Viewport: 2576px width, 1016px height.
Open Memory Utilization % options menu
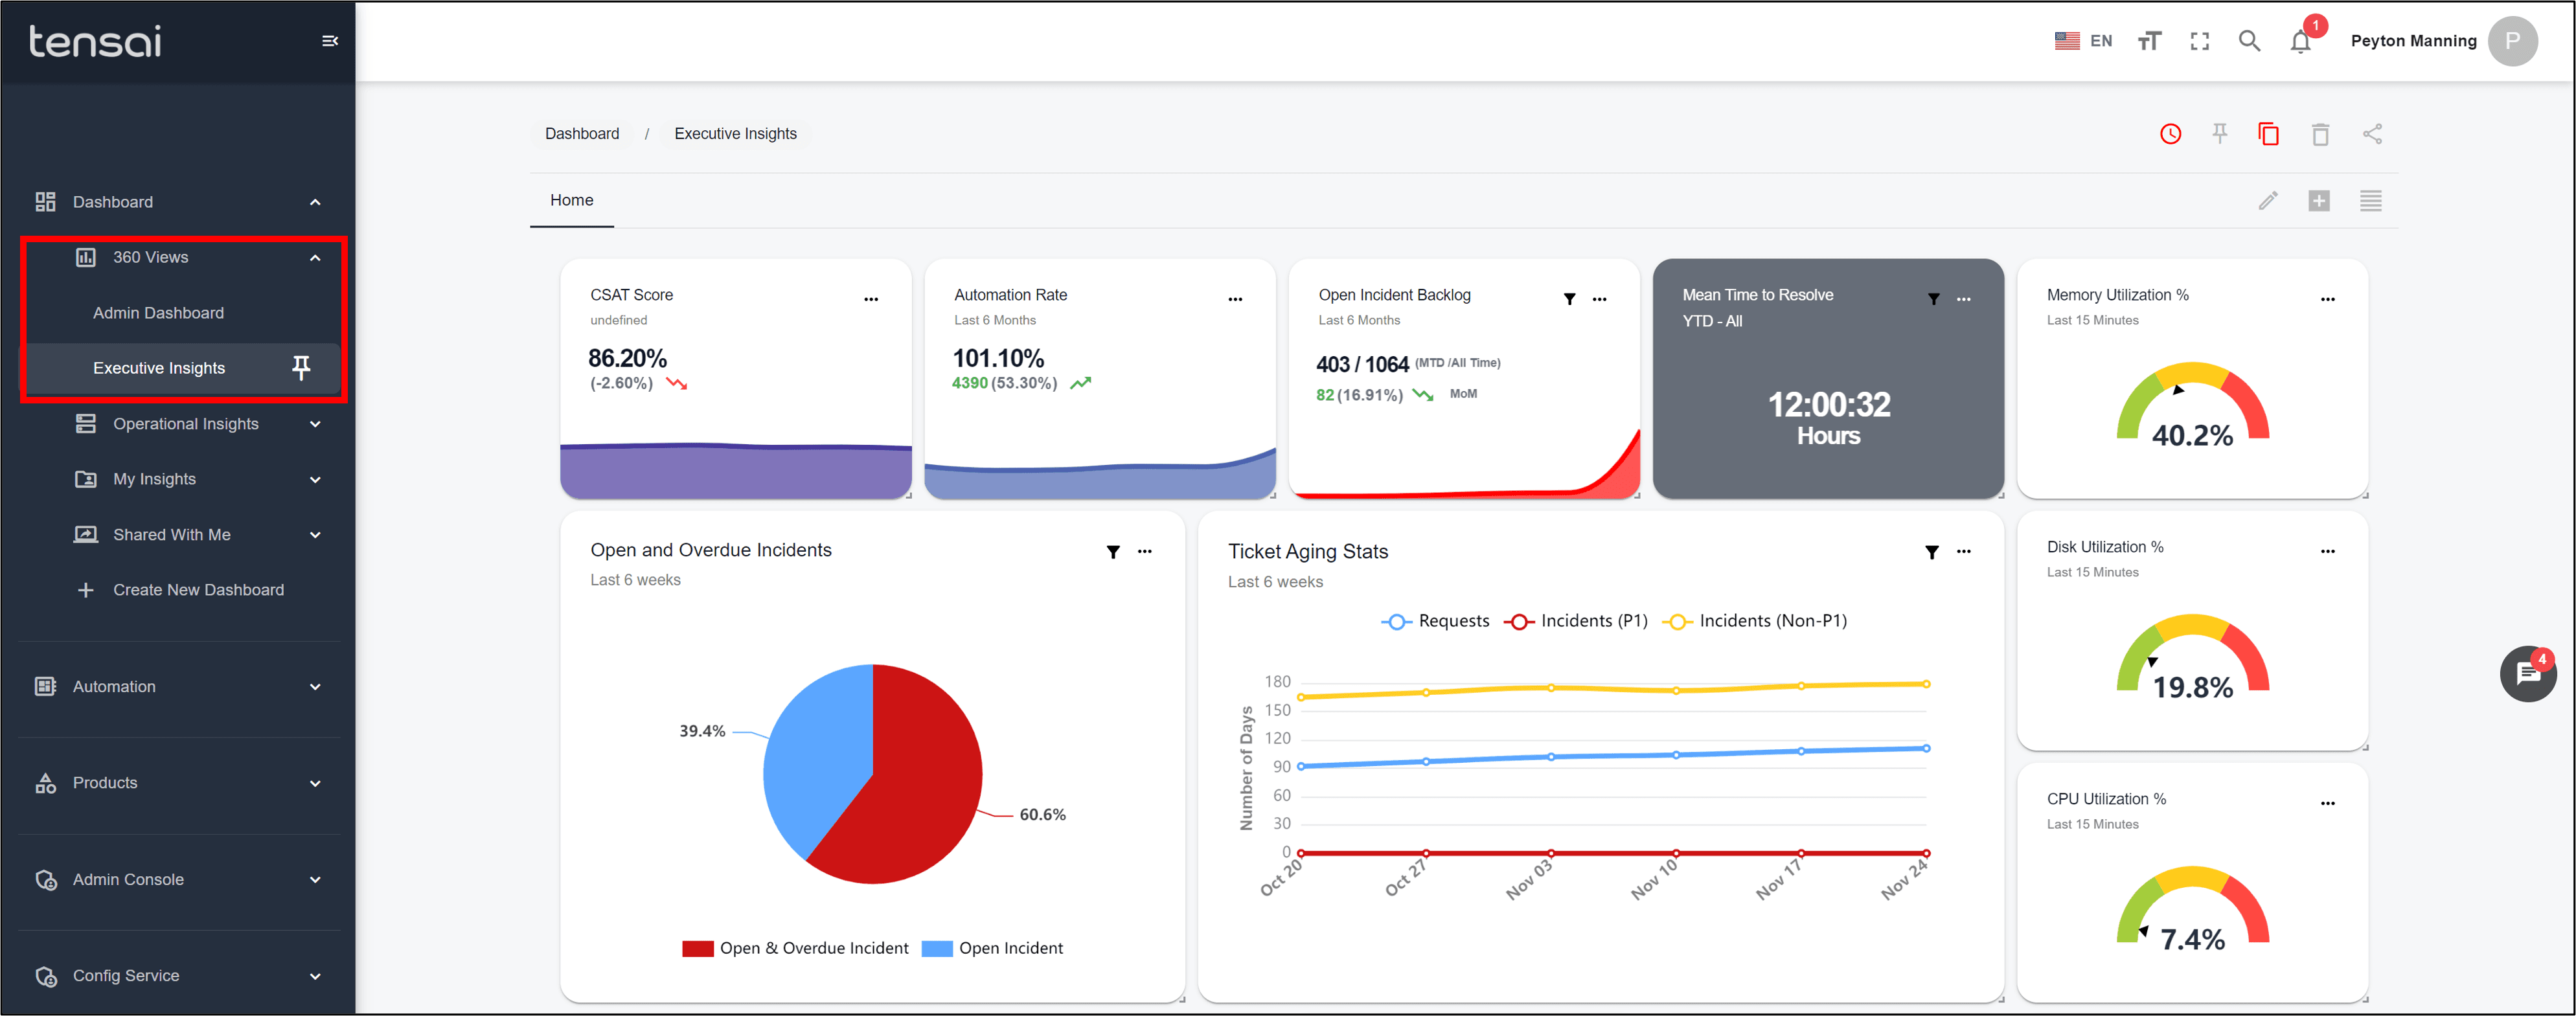[2327, 299]
